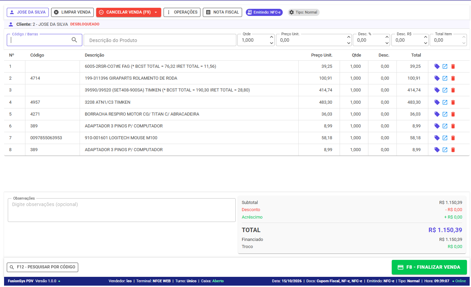Click Limpar Venda button
The height and width of the screenshot is (287, 471).
[x=72, y=12]
